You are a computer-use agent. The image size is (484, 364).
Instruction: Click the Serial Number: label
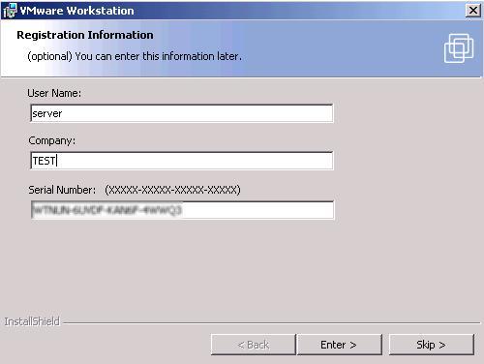pyautogui.click(x=62, y=190)
